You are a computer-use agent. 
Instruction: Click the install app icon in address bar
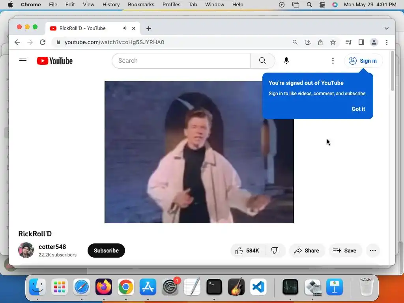coord(308,42)
